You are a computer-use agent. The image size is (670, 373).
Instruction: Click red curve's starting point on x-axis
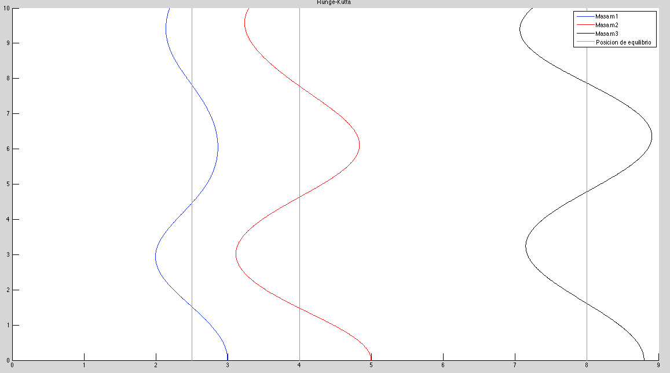point(371,359)
